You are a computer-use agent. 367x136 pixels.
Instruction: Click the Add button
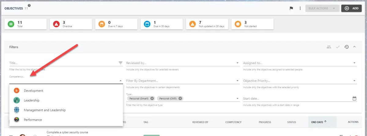[x=351, y=8]
